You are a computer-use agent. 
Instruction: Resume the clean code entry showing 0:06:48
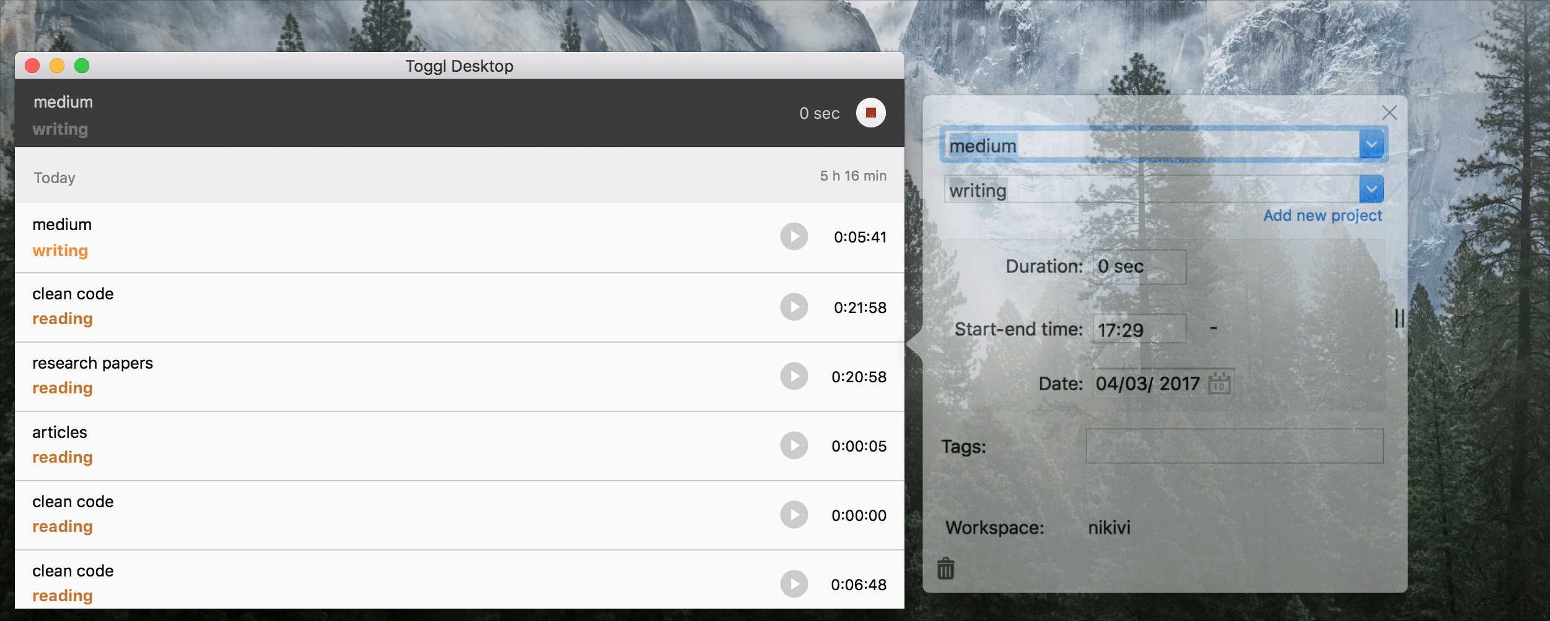pyautogui.click(x=794, y=584)
